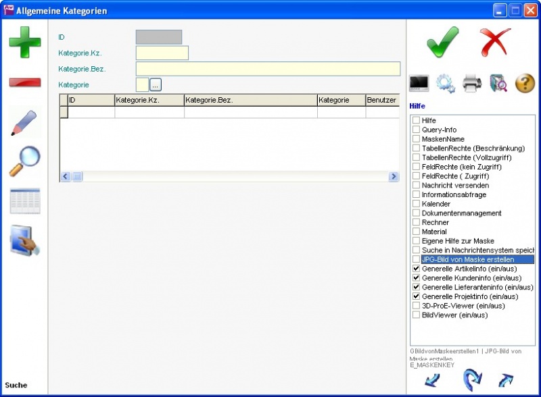Click the printer icon
This screenshot has width=541, height=397.
pyautogui.click(x=472, y=84)
